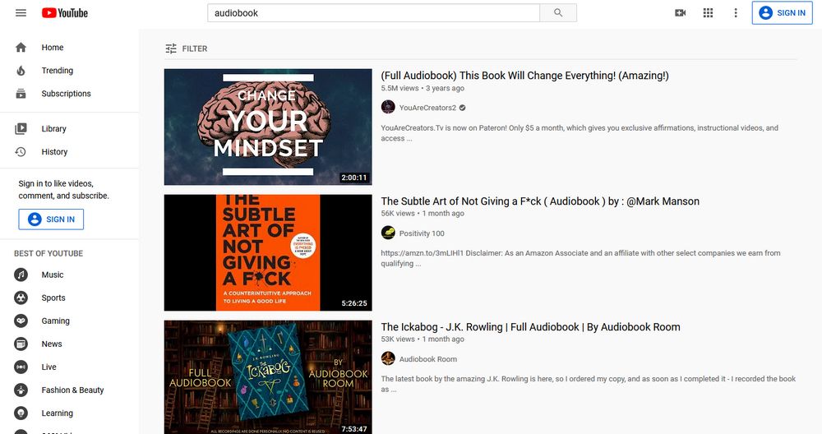Open Fashion & Beauty label in sidebar
Screen dimensions: 822x434
coord(72,390)
